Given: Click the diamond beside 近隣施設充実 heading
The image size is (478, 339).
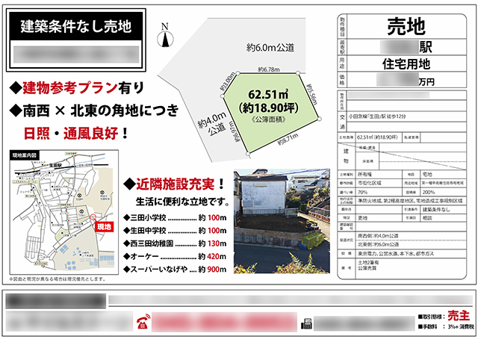Looking at the screenshot, I should (119, 184).
